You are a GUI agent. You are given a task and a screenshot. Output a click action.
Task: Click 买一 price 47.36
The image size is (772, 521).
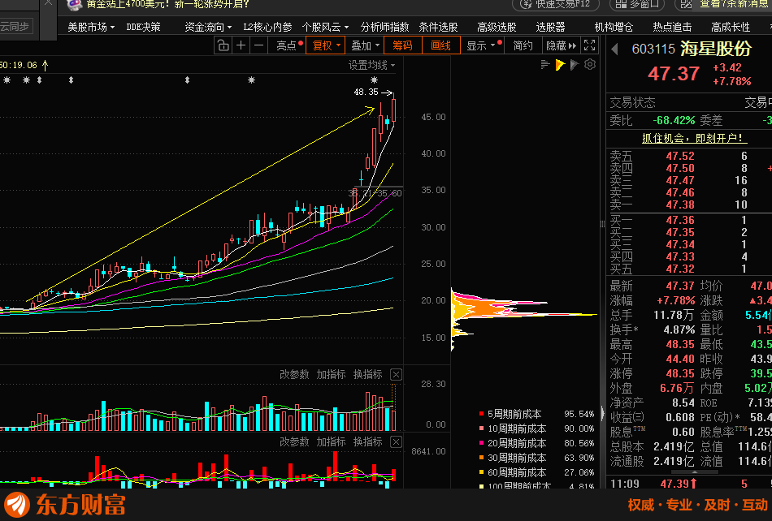point(680,220)
